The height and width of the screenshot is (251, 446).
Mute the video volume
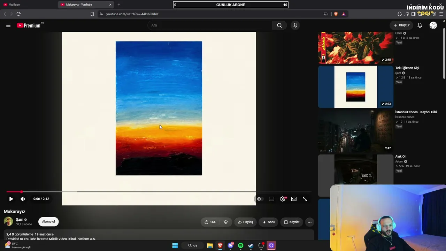tap(23, 199)
